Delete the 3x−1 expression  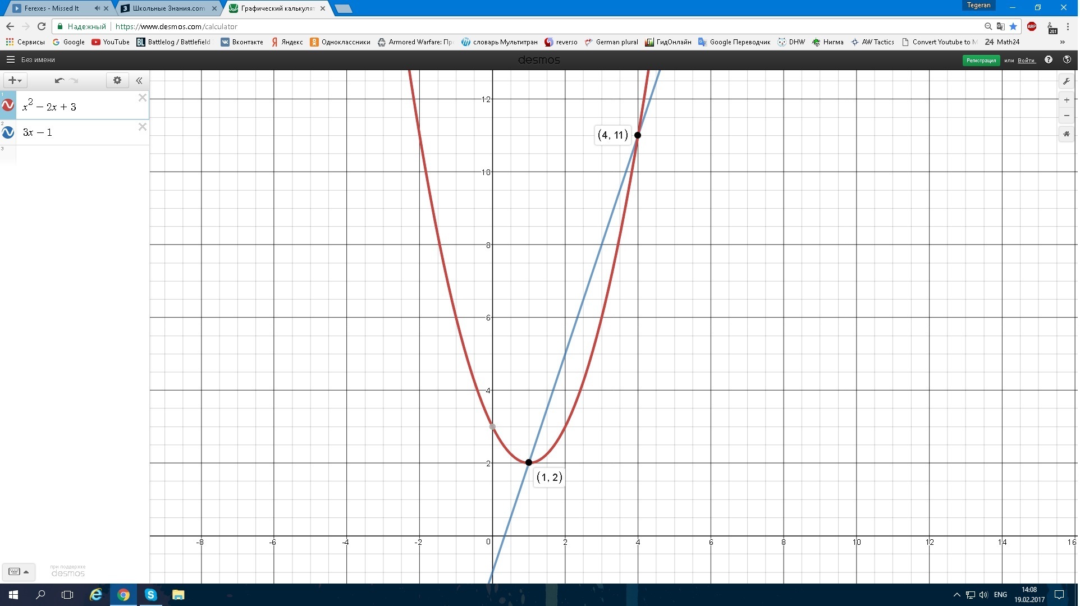click(x=143, y=127)
